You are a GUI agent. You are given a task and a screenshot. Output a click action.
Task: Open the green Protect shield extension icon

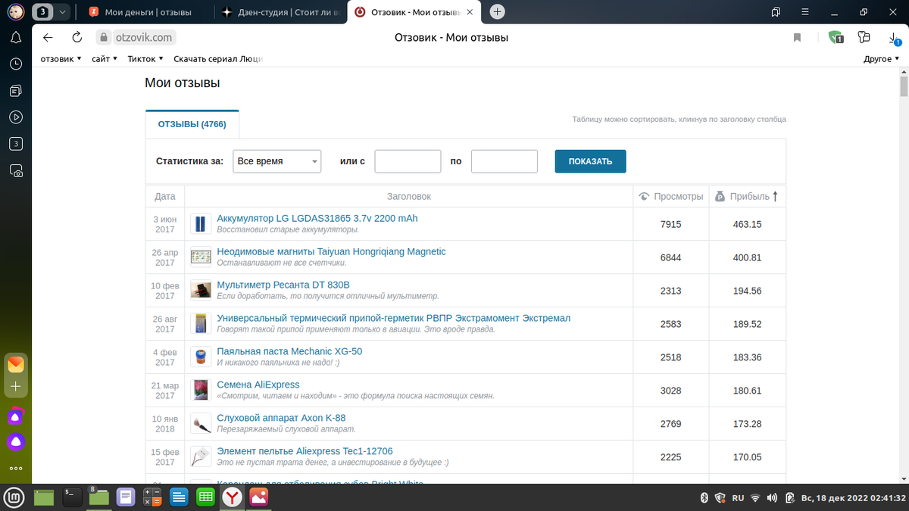[x=835, y=37]
